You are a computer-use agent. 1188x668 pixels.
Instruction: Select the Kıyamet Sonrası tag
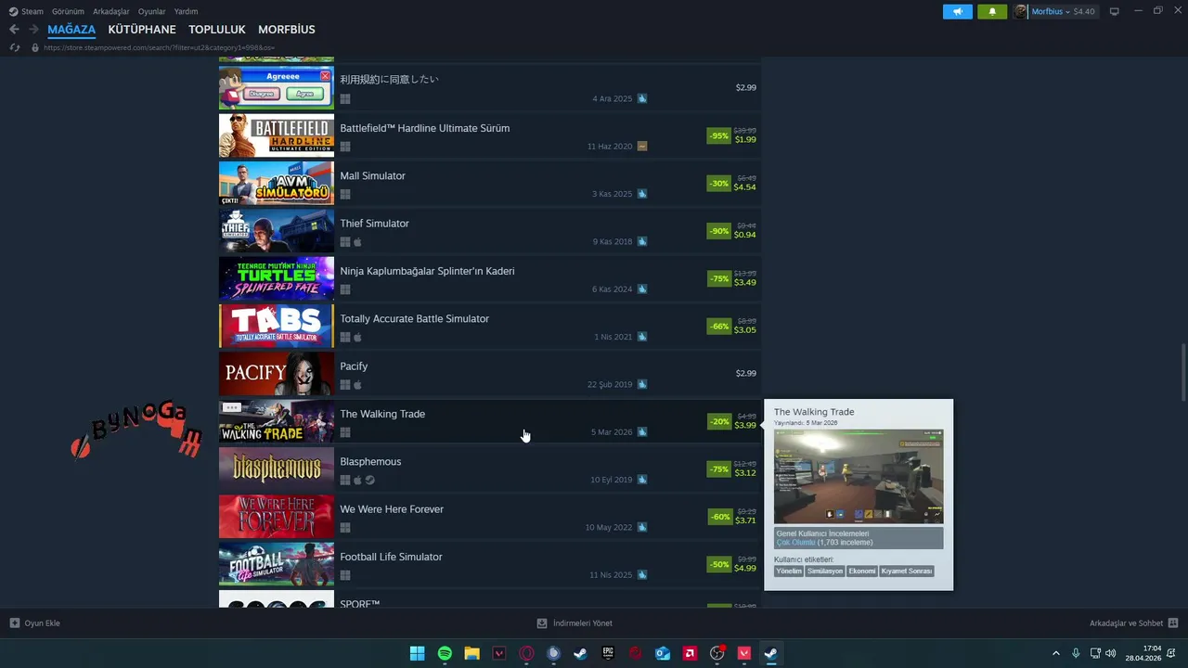(x=907, y=571)
